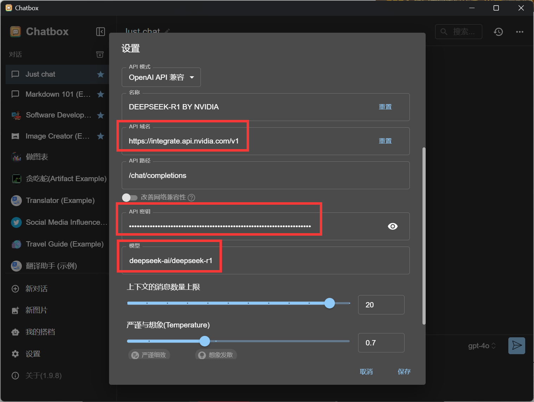The height and width of the screenshot is (402, 534).
Task: Open the API 模式 dropdown
Action: tap(161, 77)
